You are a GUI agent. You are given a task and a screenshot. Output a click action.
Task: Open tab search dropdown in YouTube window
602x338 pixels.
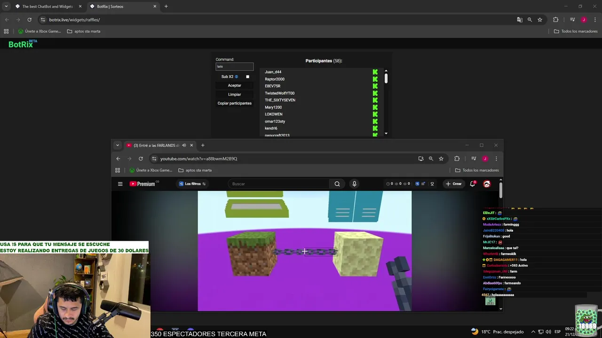(118, 146)
